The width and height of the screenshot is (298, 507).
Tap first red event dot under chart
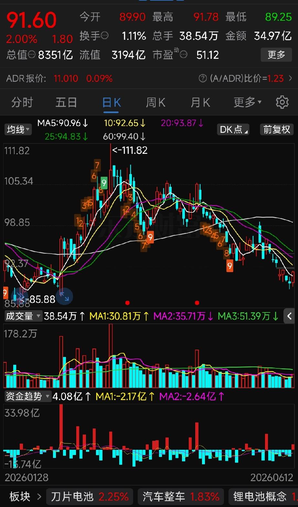click(x=127, y=303)
